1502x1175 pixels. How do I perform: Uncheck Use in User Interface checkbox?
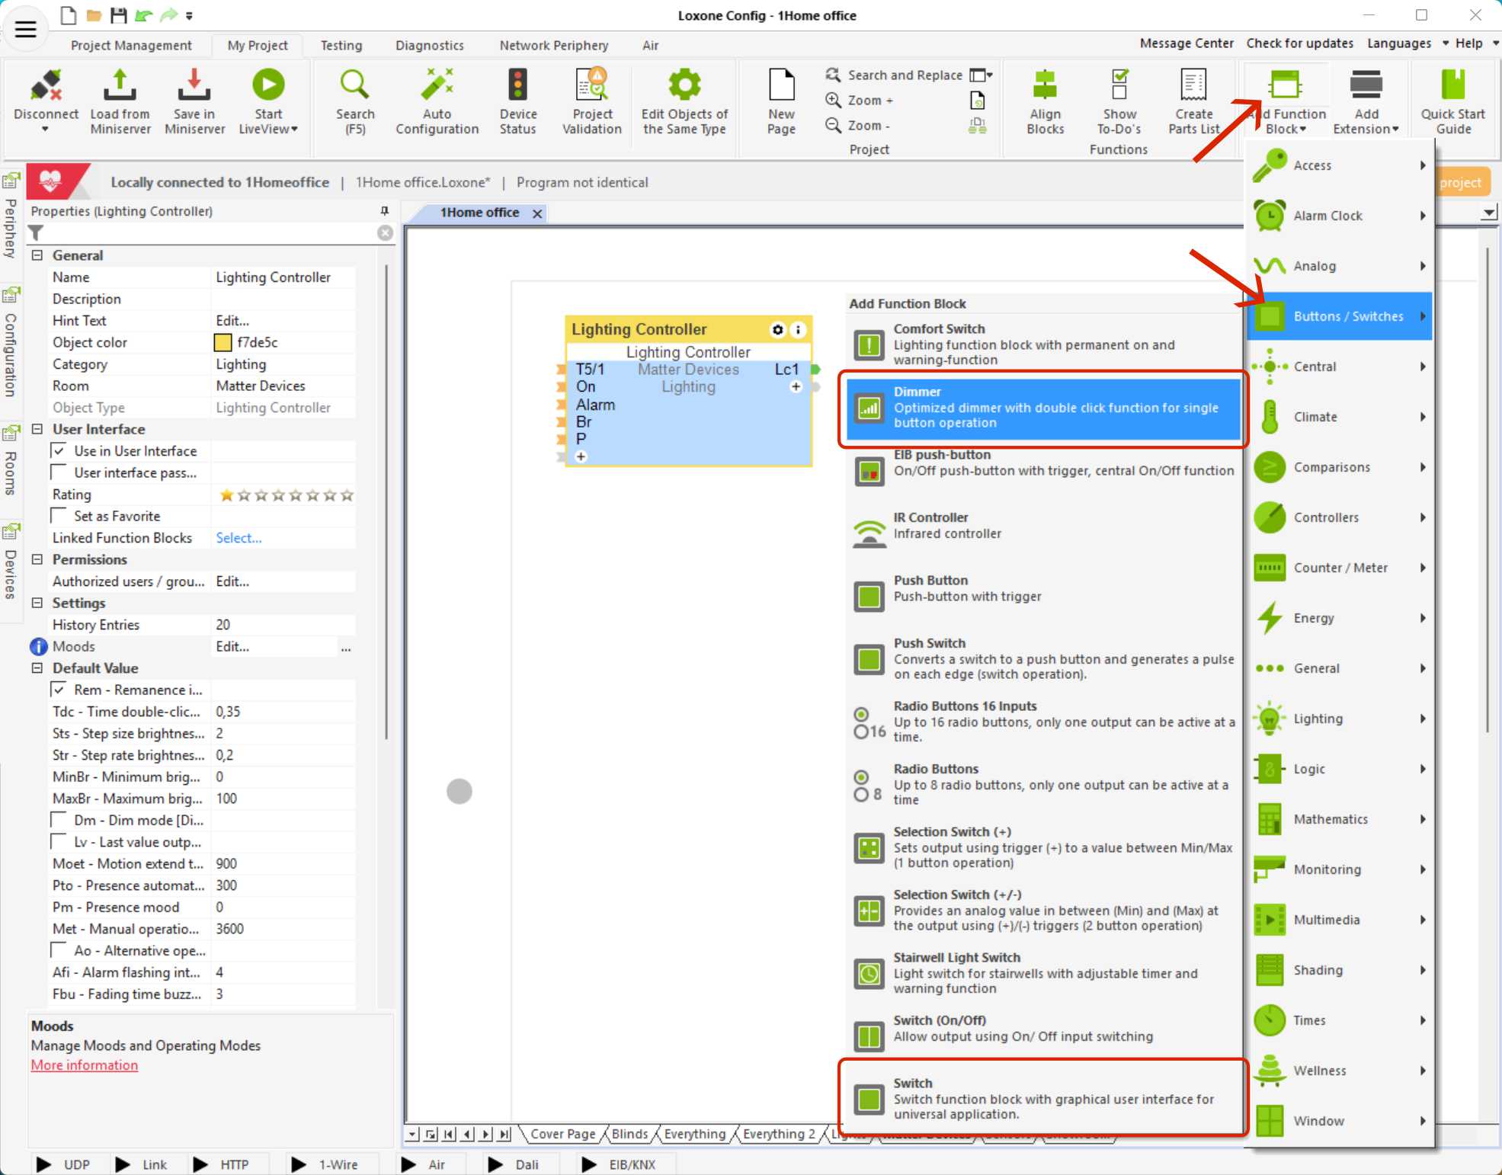(x=59, y=451)
